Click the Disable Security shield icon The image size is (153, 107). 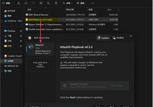tap(65, 85)
